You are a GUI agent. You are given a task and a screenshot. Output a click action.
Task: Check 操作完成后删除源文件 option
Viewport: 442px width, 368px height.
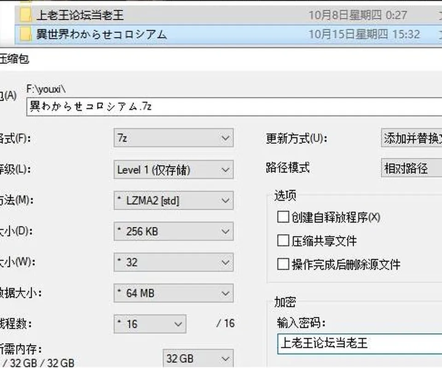tap(283, 264)
